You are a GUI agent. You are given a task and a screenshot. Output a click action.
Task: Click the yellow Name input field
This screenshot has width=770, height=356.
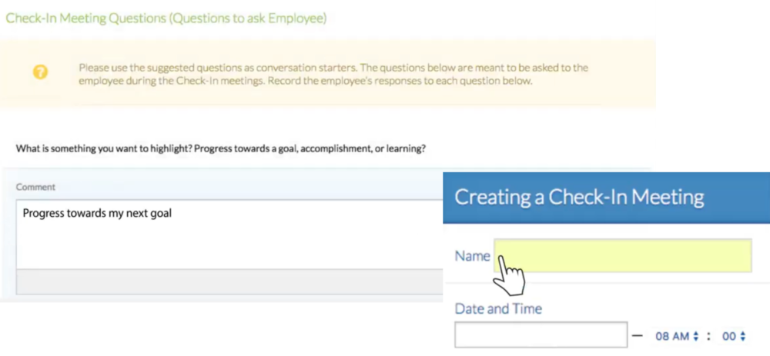pyautogui.click(x=623, y=255)
